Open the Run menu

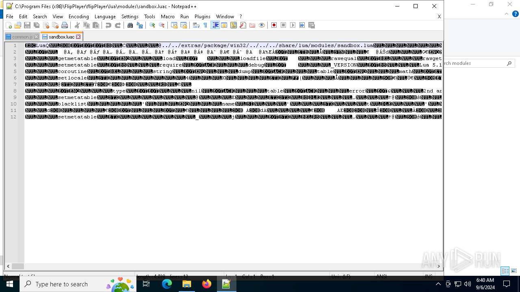[x=184, y=17]
